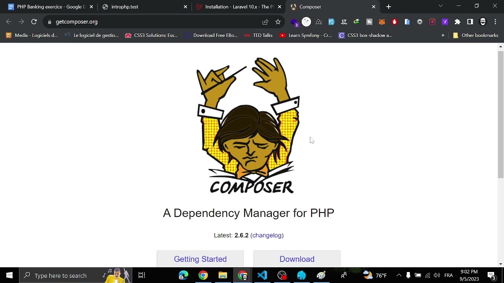This screenshot has width=504, height=283.
Task: Open the LT LanguageTool extension
Action: pos(344,22)
